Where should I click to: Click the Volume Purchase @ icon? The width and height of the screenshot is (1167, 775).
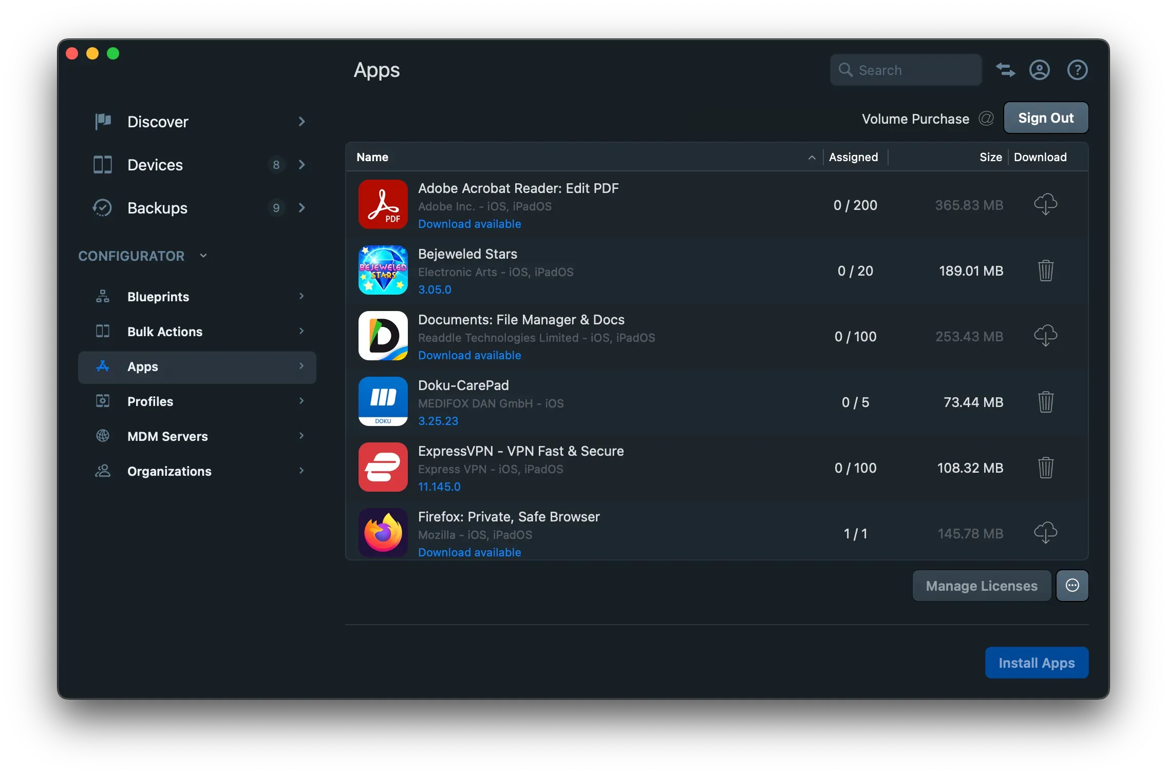[985, 119]
